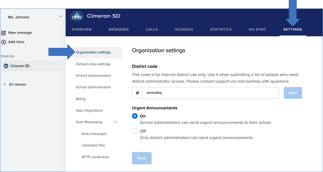The height and width of the screenshot is (172, 323).
Task: Select Cimeran SD under Districts
Action: [x=32, y=66]
